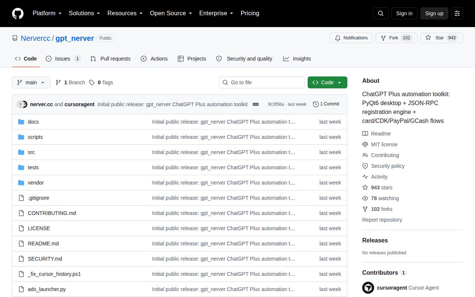Open the SECURITY.md file

pos(45,259)
